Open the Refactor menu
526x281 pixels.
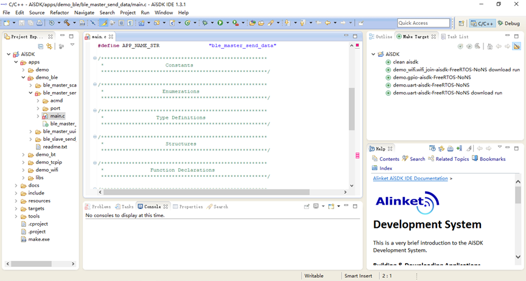click(60, 12)
